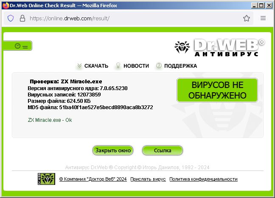
Task: Open the Компания "Доктор Веб" 2024 link
Action: tap(93, 179)
